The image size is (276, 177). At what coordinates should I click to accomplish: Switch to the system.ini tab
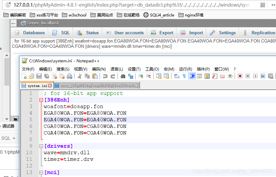click(x=37, y=85)
